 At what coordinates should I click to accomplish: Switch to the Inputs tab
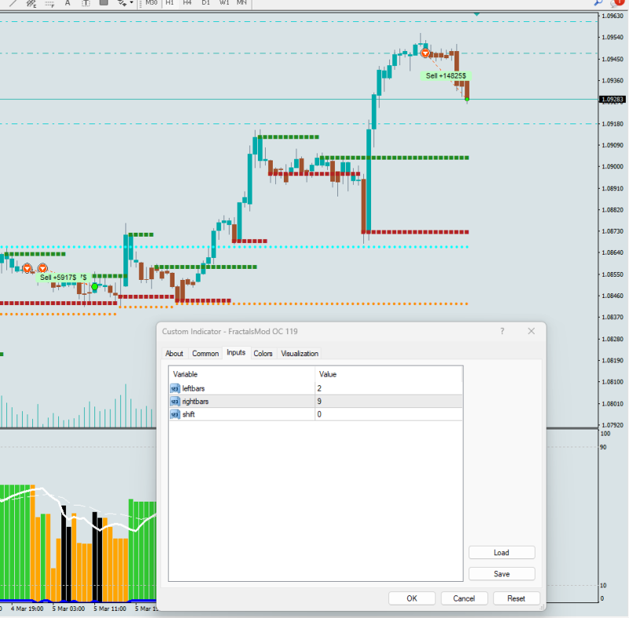(x=236, y=352)
